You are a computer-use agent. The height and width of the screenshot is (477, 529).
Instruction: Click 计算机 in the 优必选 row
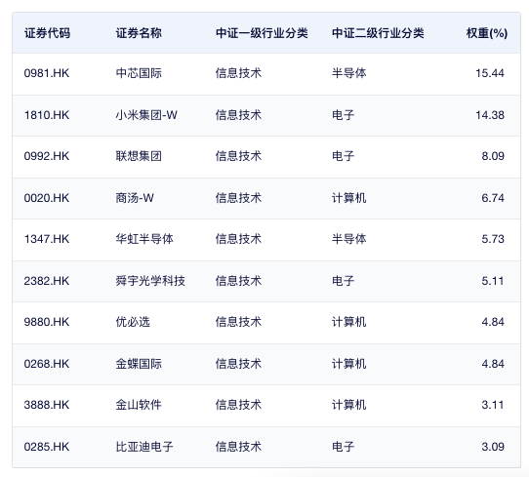349,322
